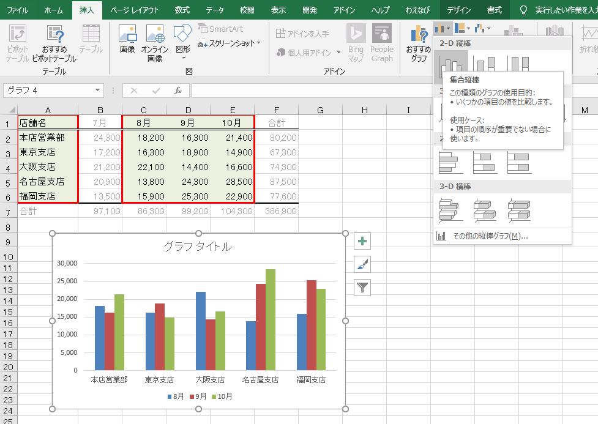Select the 3-D clustered bar chart thumbnail
The image size is (598, 424).
point(450,210)
